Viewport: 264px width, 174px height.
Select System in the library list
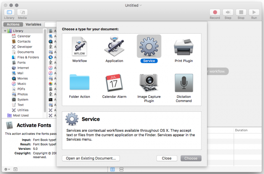pyautogui.click(x=23, y=100)
